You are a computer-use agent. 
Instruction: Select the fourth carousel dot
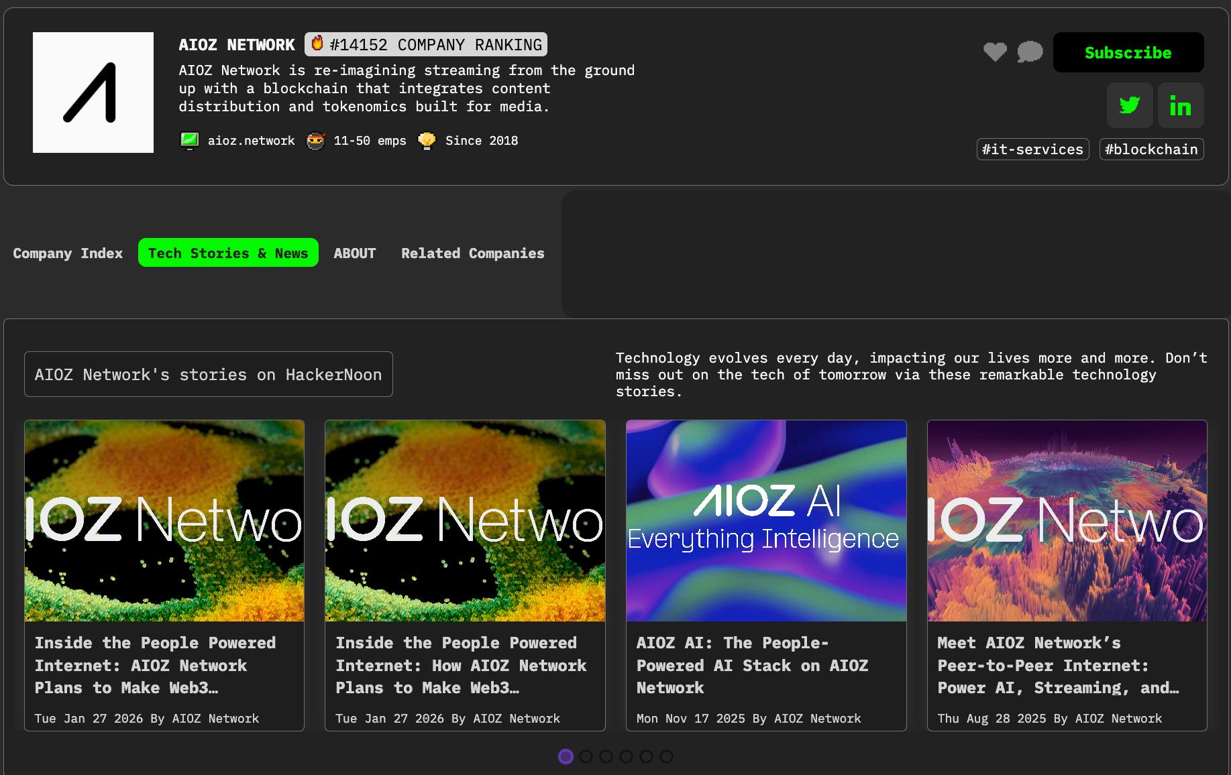coord(627,757)
